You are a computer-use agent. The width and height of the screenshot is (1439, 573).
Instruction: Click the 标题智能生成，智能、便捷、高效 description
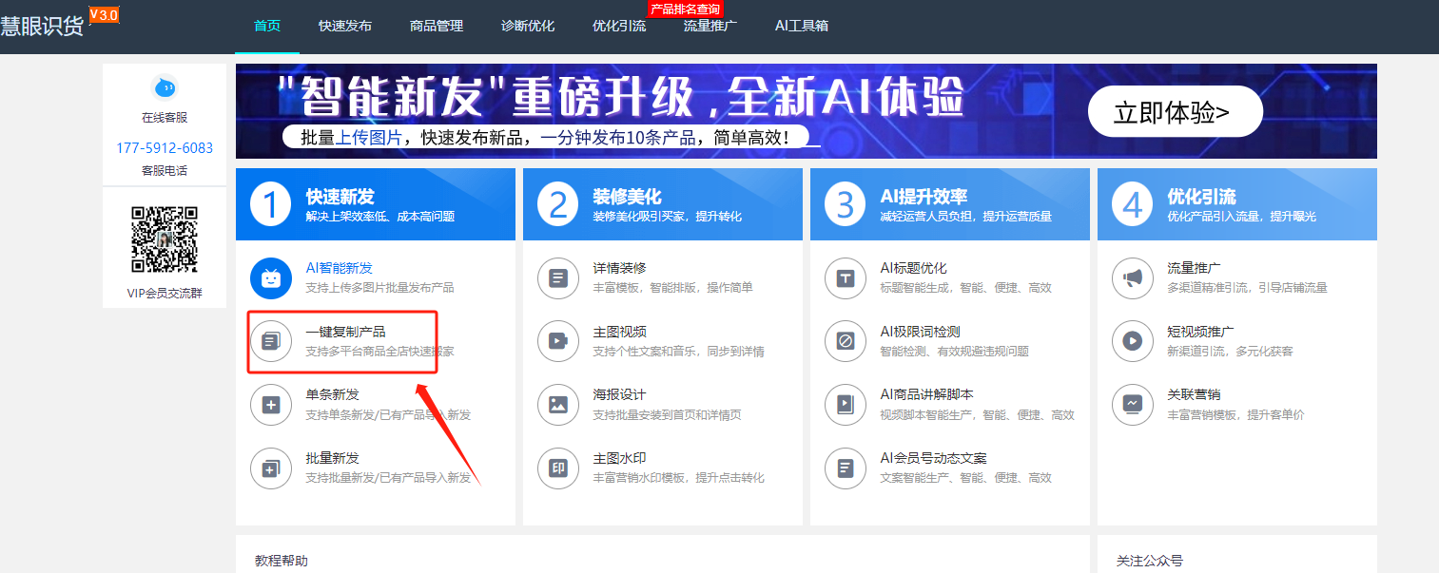965,287
